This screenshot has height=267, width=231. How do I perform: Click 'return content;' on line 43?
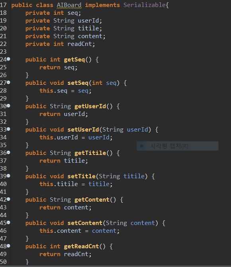point(66,207)
